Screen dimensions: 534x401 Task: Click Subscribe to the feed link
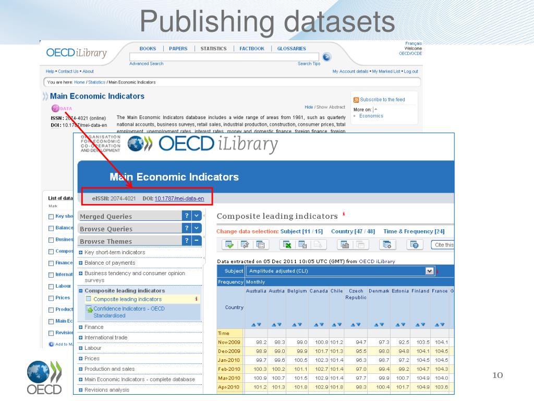point(382,100)
